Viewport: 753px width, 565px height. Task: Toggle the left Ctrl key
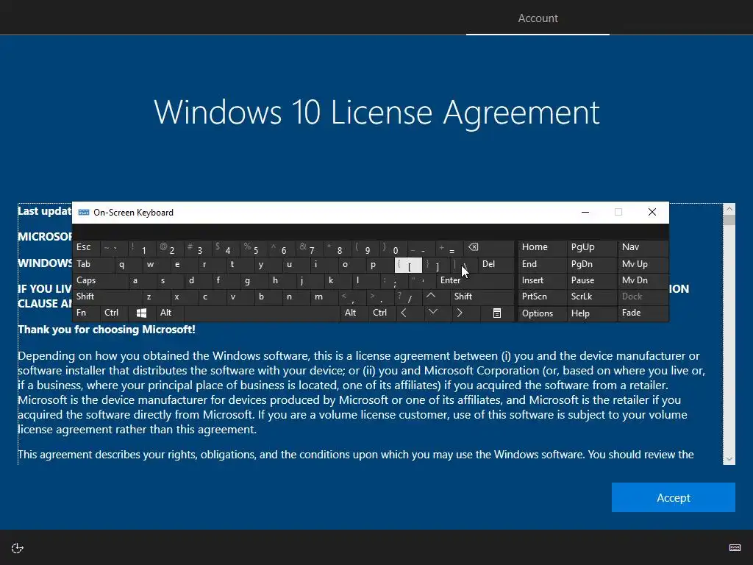pos(114,313)
